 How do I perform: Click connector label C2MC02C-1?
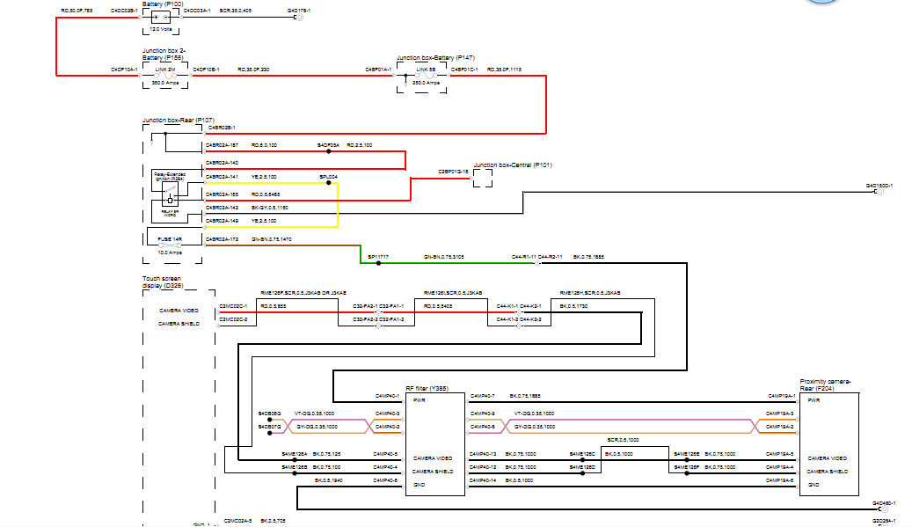pyautogui.click(x=233, y=306)
